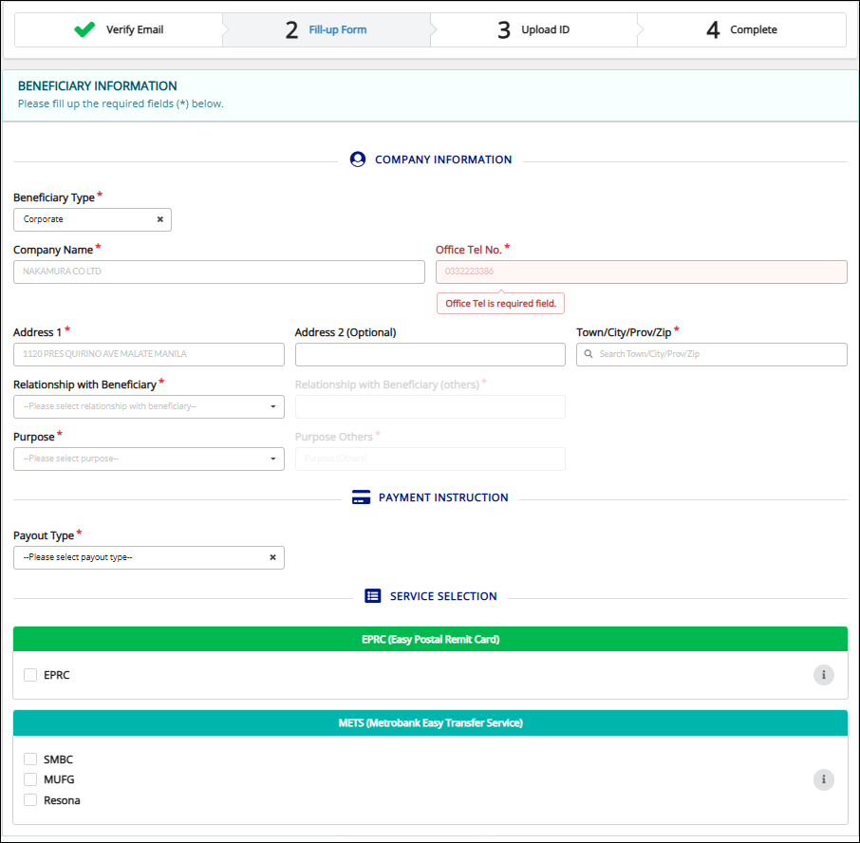
Task: Go to Upload ID step
Action: 533,29
